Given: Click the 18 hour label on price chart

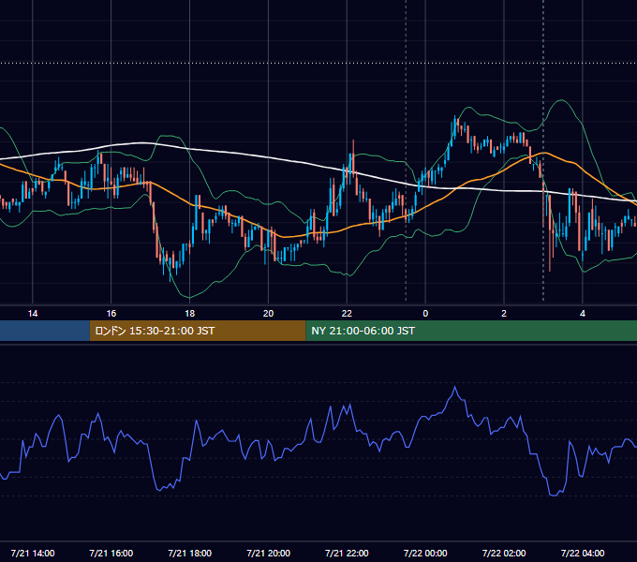Looking at the screenshot, I should [190, 314].
